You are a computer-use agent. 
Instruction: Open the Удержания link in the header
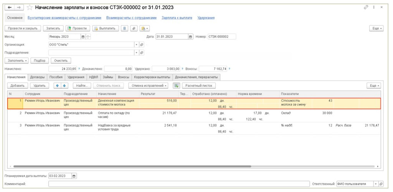pos(206,18)
